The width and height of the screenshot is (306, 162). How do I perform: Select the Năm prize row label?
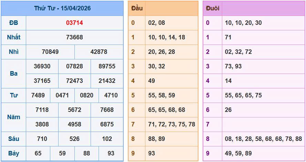pos(14,117)
